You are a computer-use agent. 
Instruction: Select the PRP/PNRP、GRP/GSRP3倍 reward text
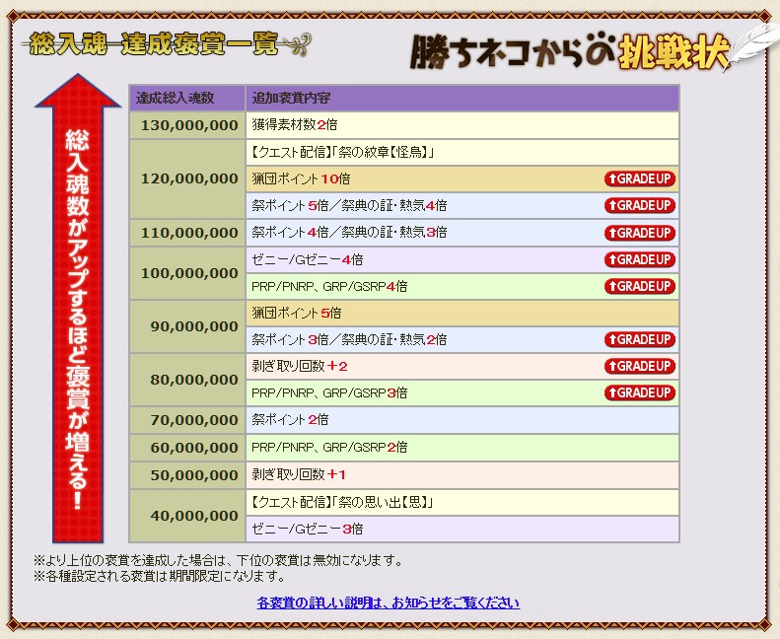pyautogui.click(x=329, y=392)
